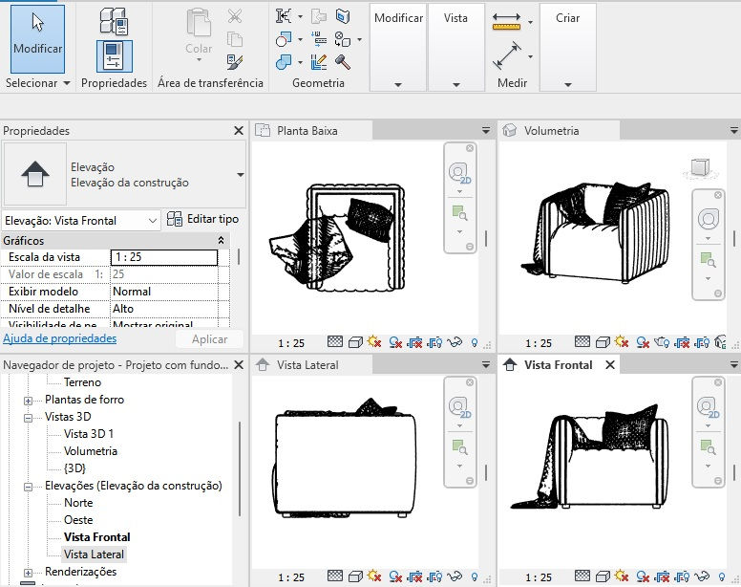Open the Norte elevation in browser
This screenshot has width=741, height=587.
78,502
